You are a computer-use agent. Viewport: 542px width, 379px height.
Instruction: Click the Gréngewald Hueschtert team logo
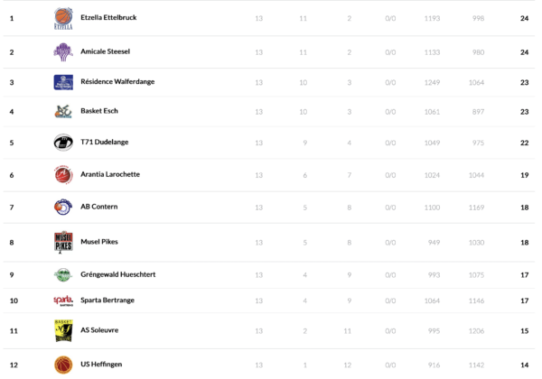(x=63, y=274)
